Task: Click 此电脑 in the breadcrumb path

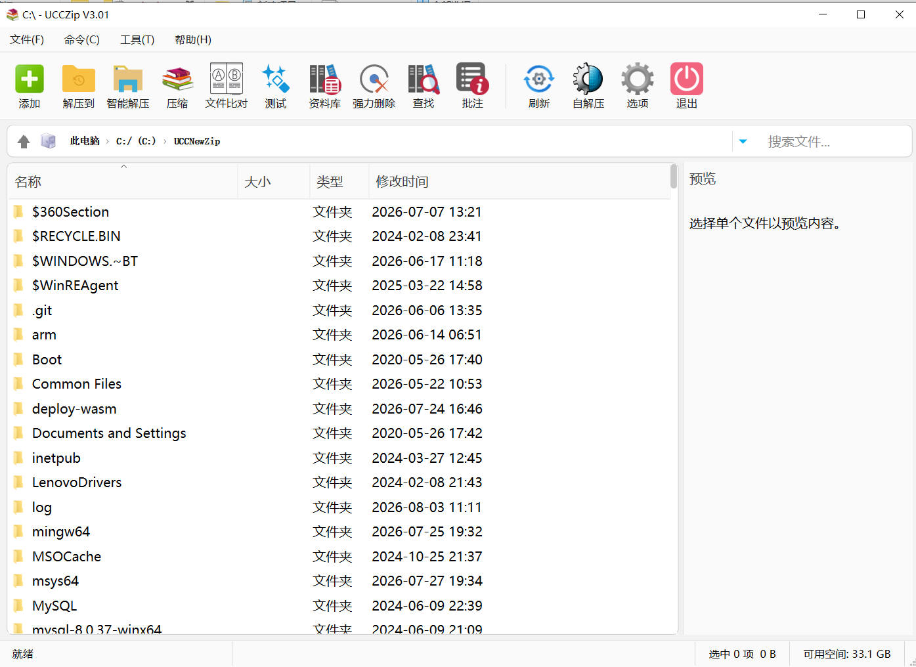Action: pyautogui.click(x=85, y=141)
